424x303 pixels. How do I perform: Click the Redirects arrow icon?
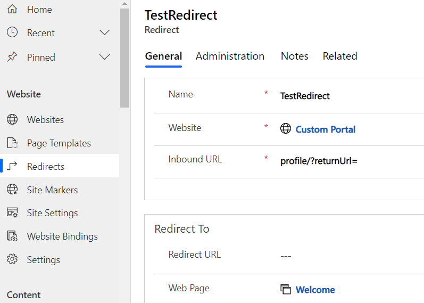tap(12, 166)
